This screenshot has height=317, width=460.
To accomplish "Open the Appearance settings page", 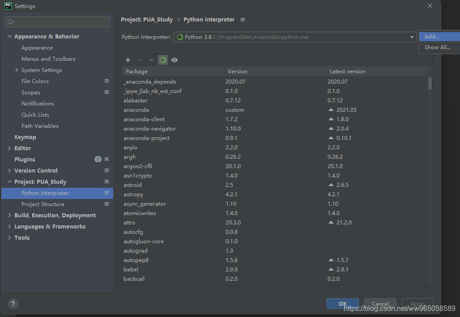I will tap(37, 47).
